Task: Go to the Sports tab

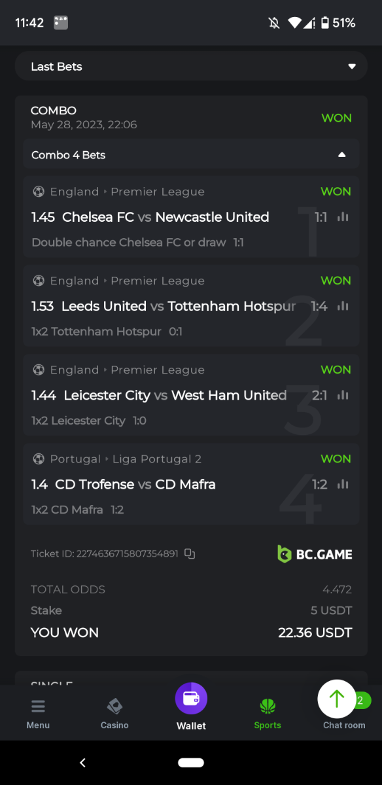Action: (268, 714)
